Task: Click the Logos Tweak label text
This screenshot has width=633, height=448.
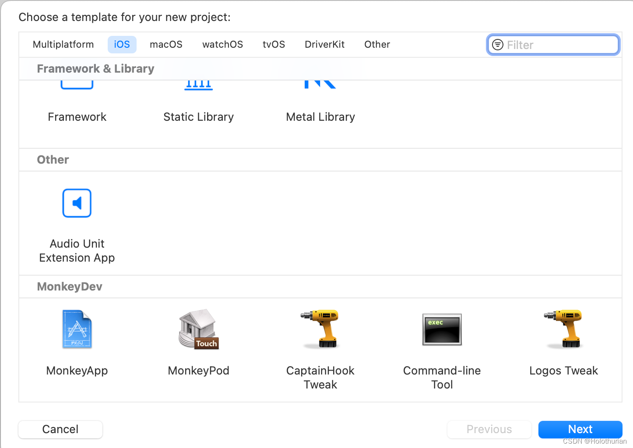Action: pos(563,371)
